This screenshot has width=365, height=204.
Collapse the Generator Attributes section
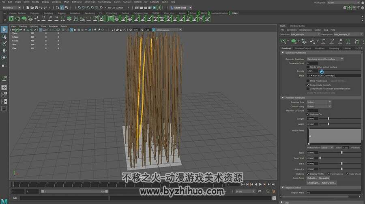[x=283, y=53]
